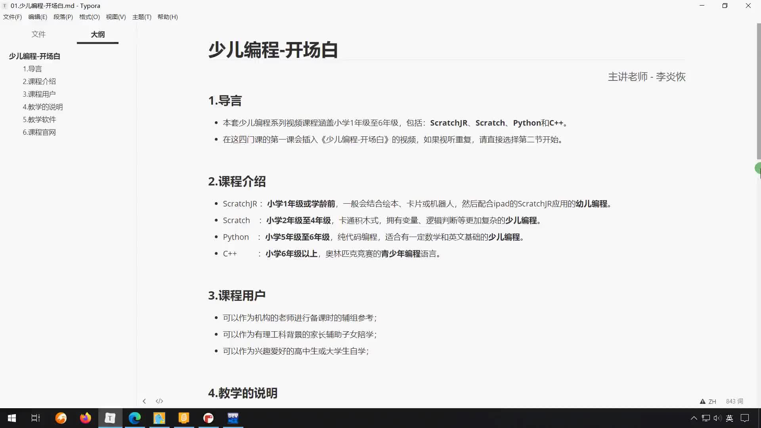
Task: Select the Typora icon on the taskbar
Action: tap(110, 418)
